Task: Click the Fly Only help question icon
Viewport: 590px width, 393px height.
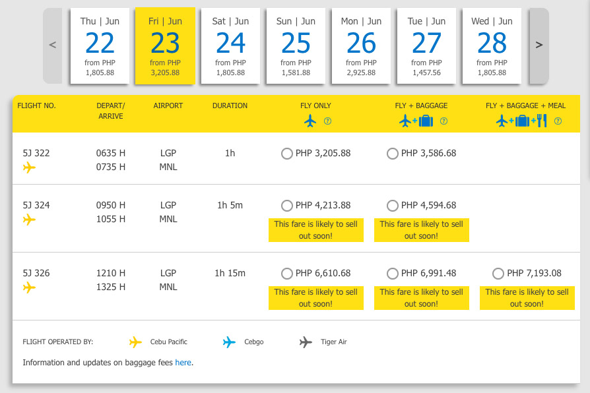Action: point(328,121)
